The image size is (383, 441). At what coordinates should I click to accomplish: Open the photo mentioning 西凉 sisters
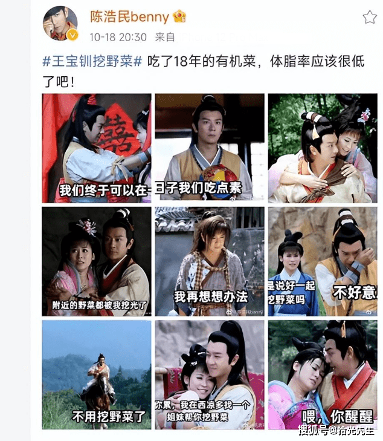click(210, 374)
